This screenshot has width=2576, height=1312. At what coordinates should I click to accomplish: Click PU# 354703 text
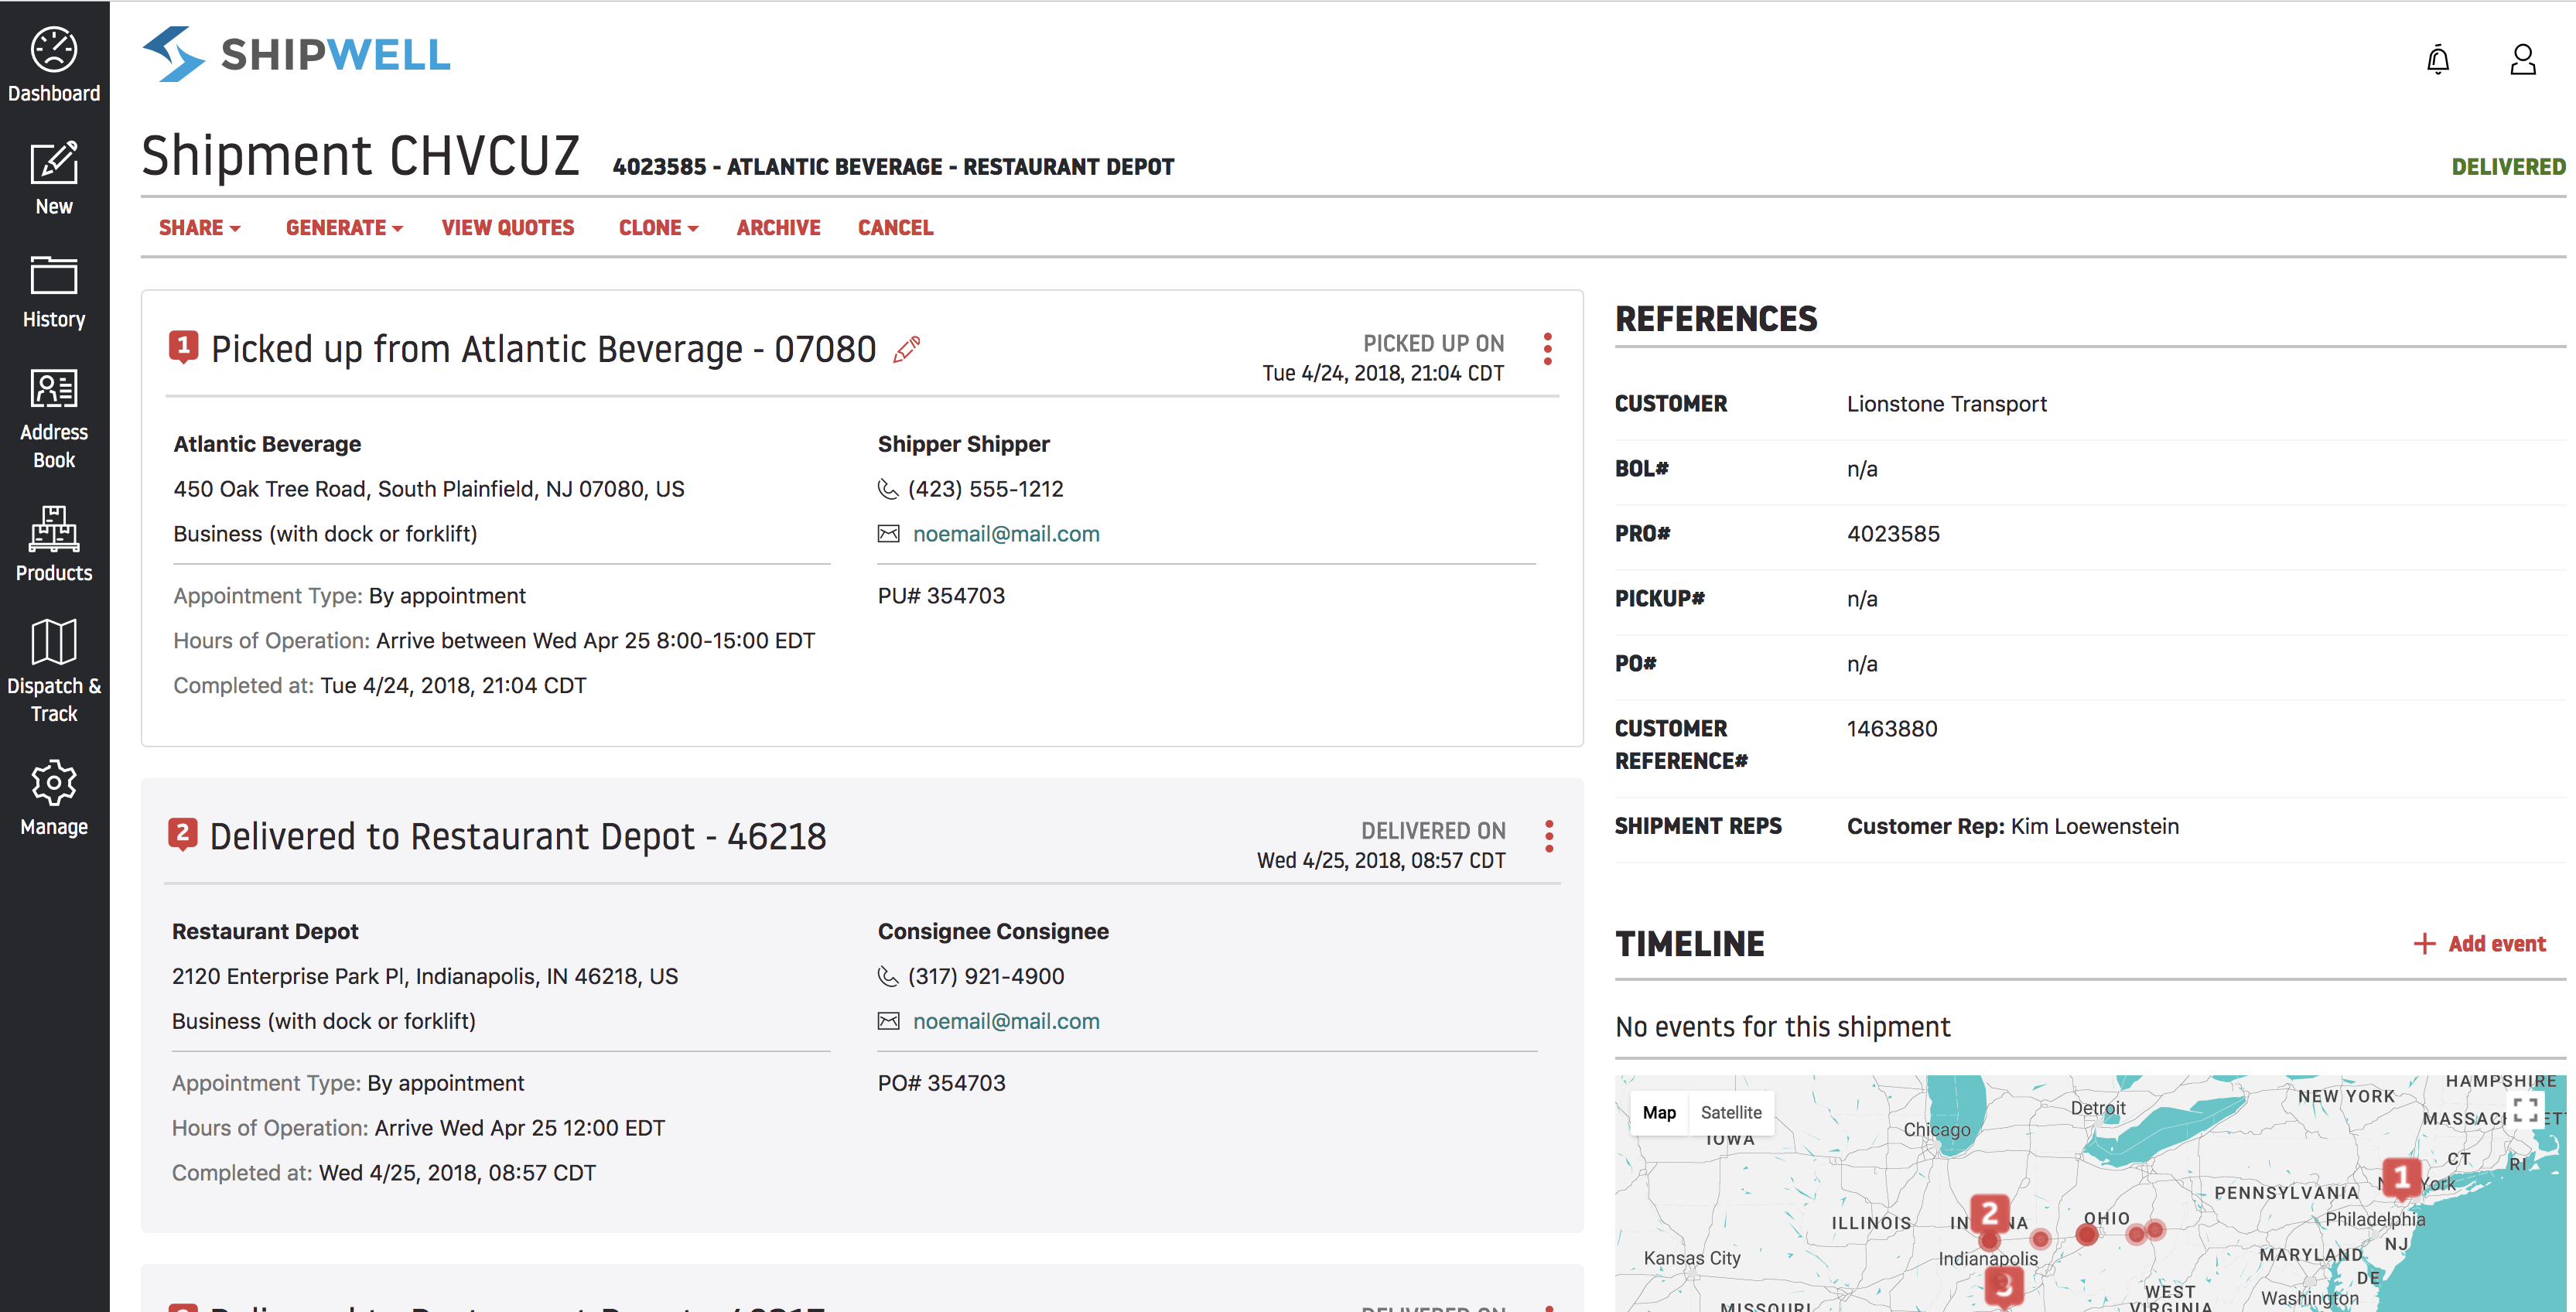pos(941,596)
